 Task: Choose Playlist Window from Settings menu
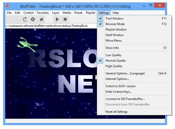pyautogui.click(x=134, y=30)
